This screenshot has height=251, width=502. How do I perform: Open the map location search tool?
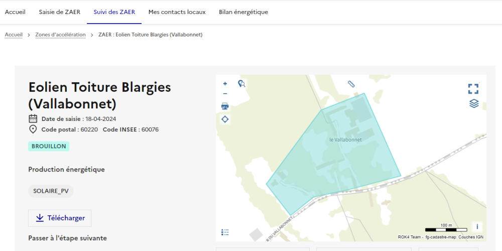coord(241,84)
